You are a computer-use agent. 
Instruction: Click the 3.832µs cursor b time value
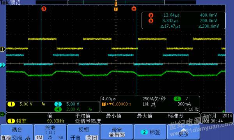[x=170, y=21]
